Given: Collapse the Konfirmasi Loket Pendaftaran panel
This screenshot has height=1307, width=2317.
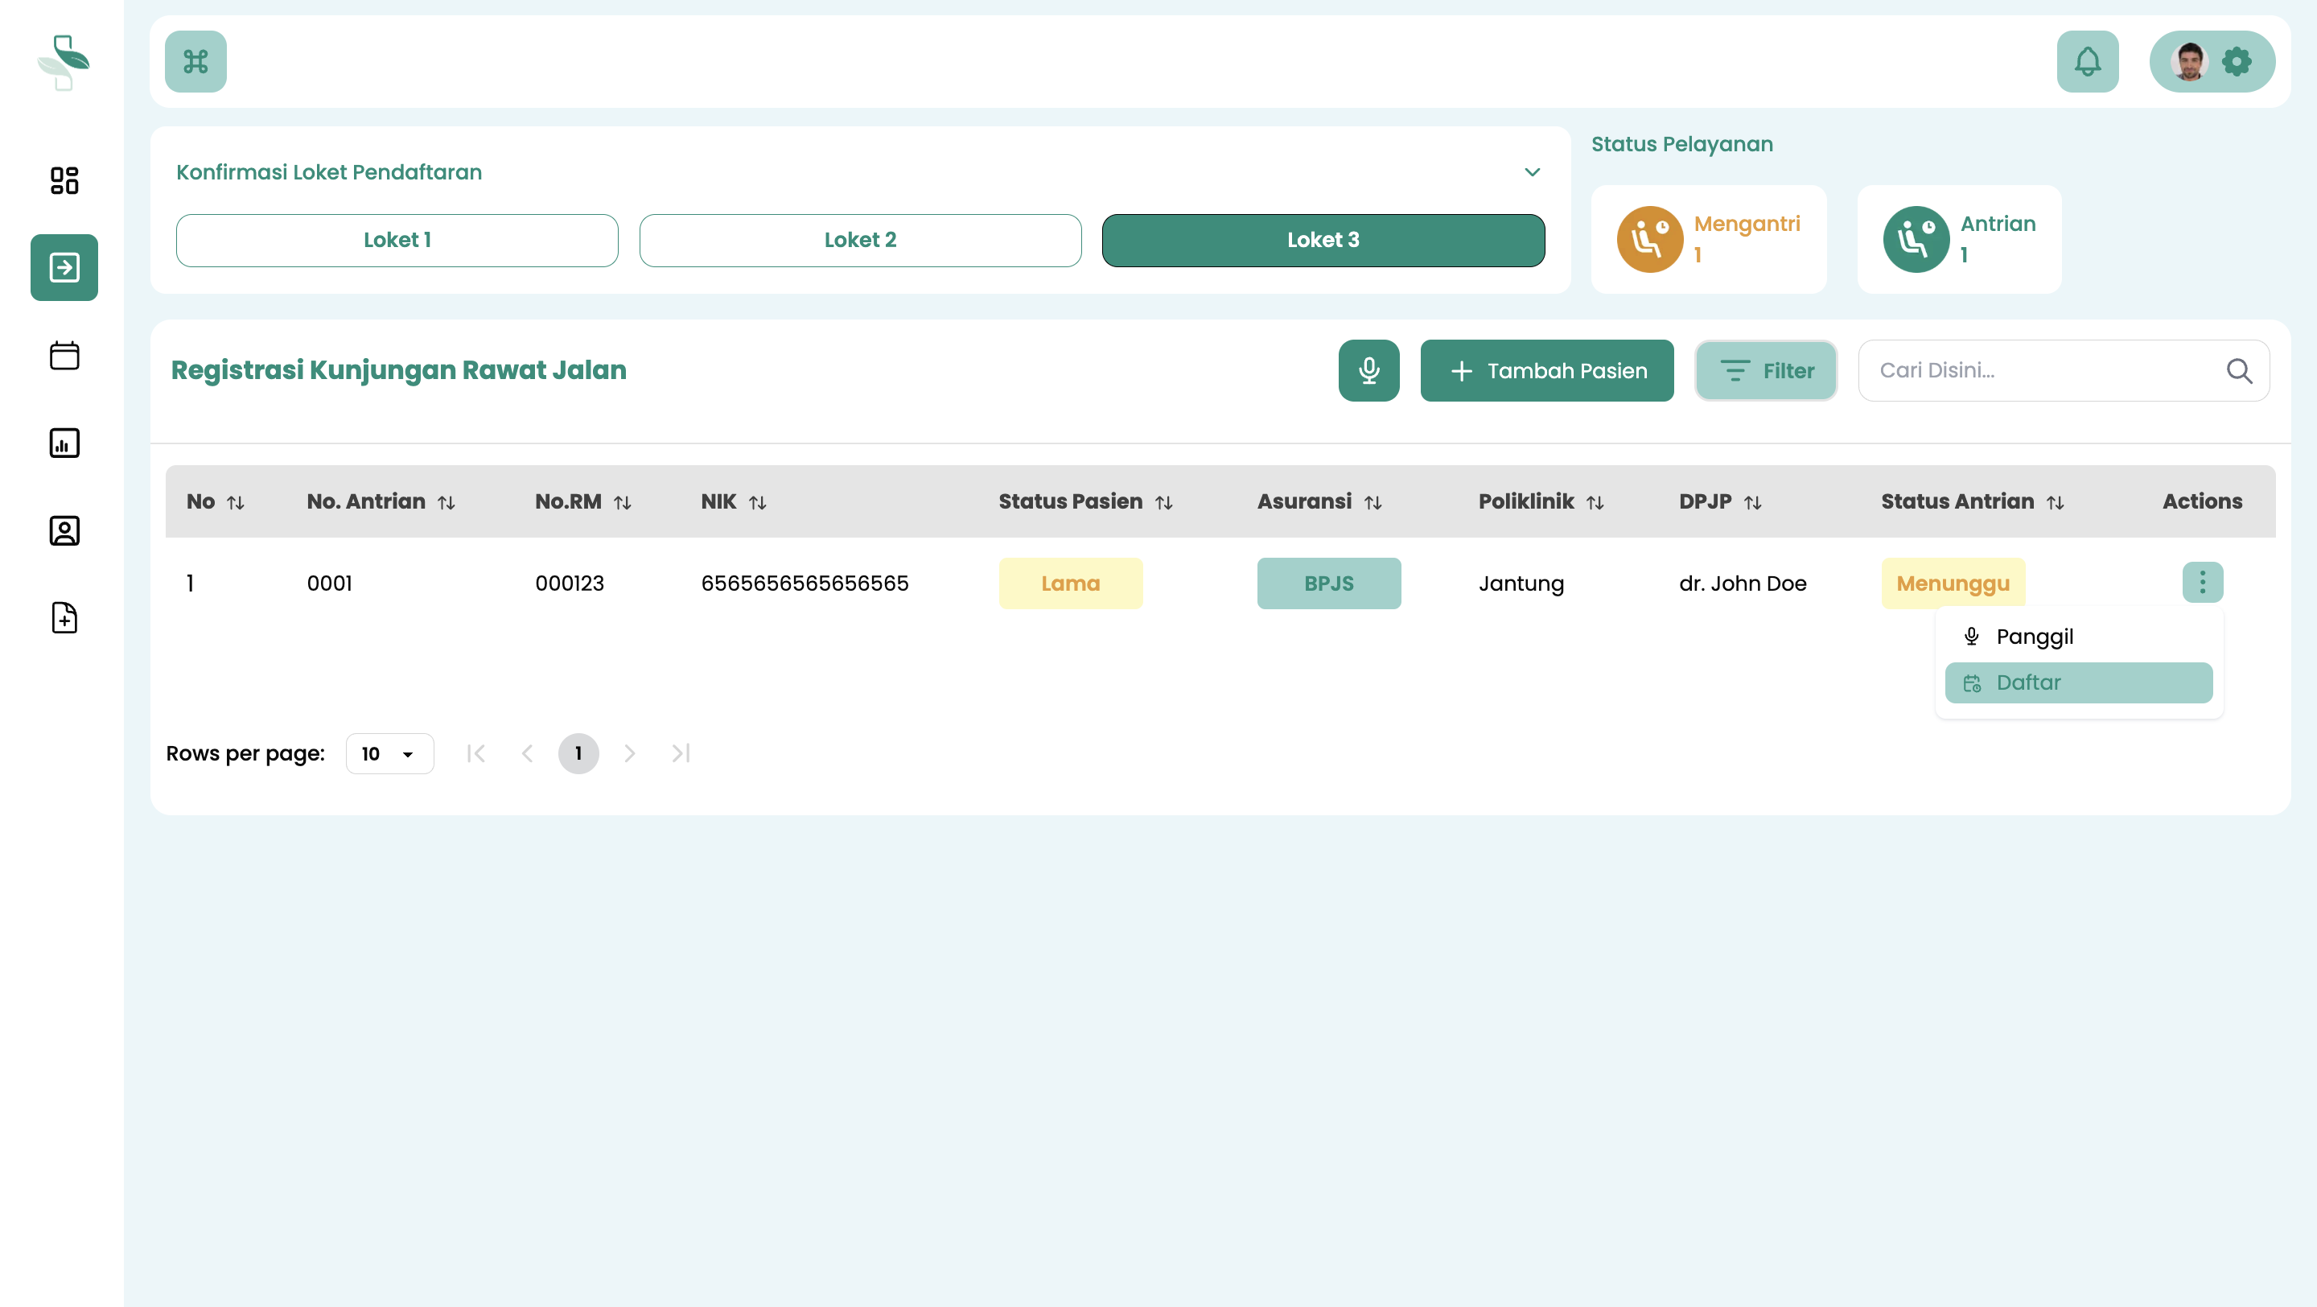Looking at the screenshot, I should tap(1532, 171).
